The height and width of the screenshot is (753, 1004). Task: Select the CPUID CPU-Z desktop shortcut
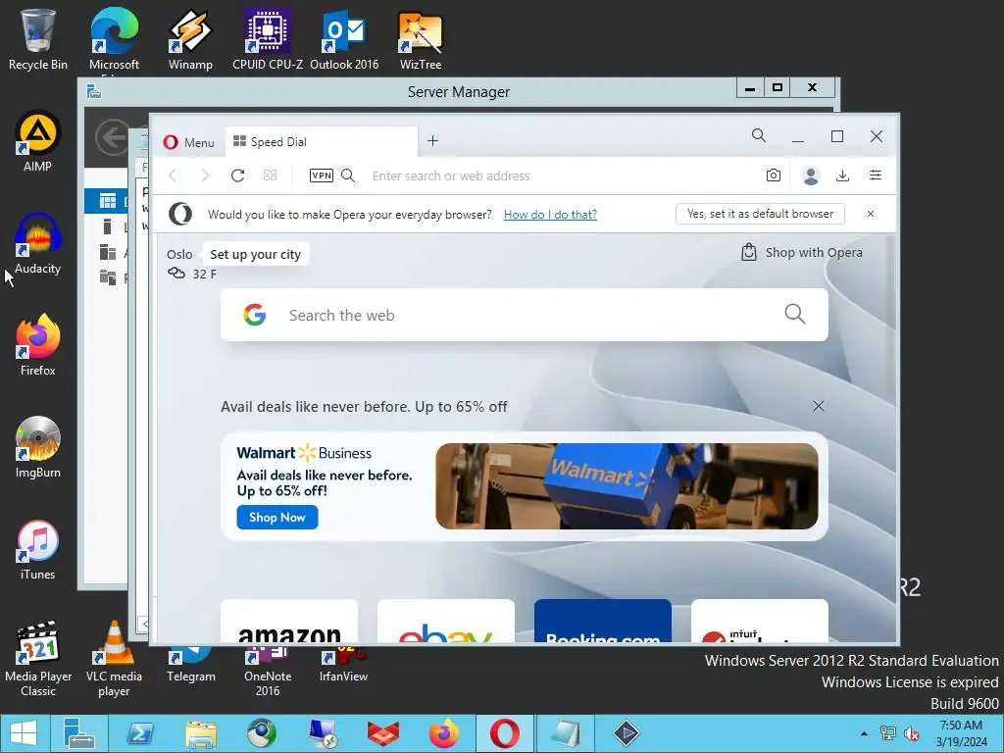point(268,39)
